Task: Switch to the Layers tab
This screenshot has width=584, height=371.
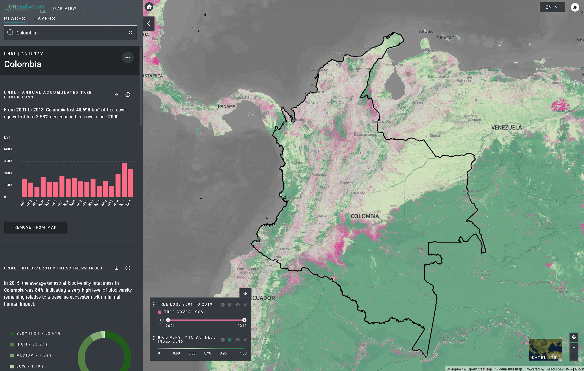Action: [x=45, y=19]
